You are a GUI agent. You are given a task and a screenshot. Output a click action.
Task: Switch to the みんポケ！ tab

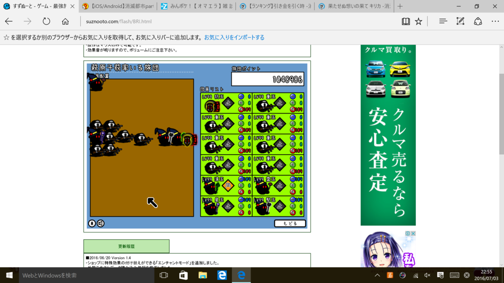click(x=196, y=6)
